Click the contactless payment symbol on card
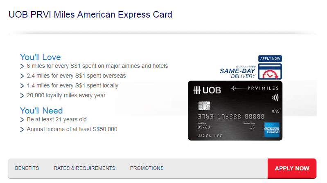Image resolution: width=327 pixels, height=183 pixels. pos(274,98)
